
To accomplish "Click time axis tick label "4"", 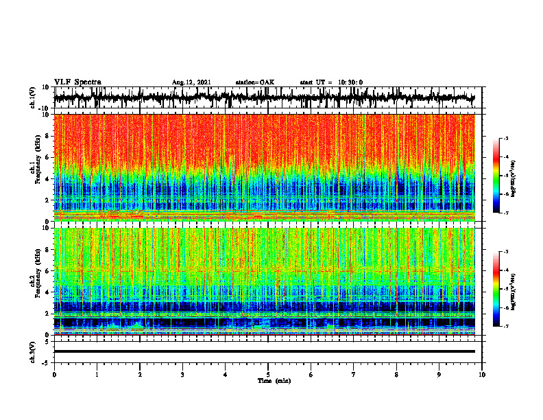I will pos(226,375).
